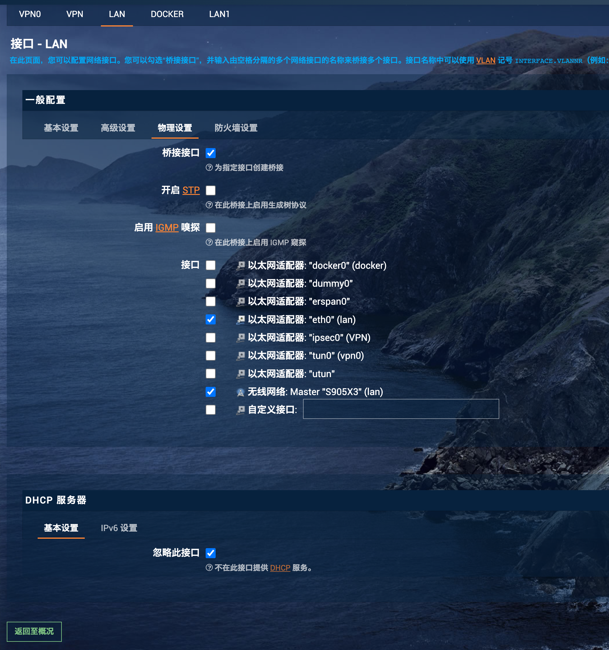Image resolution: width=609 pixels, height=650 pixels.
Task: Open the DHCP link in hint text
Action: coord(280,568)
